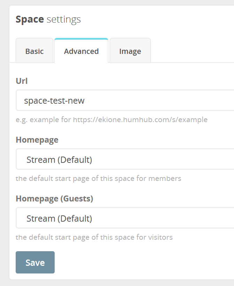Image resolution: width=234 pixels, height=286 pixels.
Task: Change the default member start page selection
Action: [x=122, y=159]
